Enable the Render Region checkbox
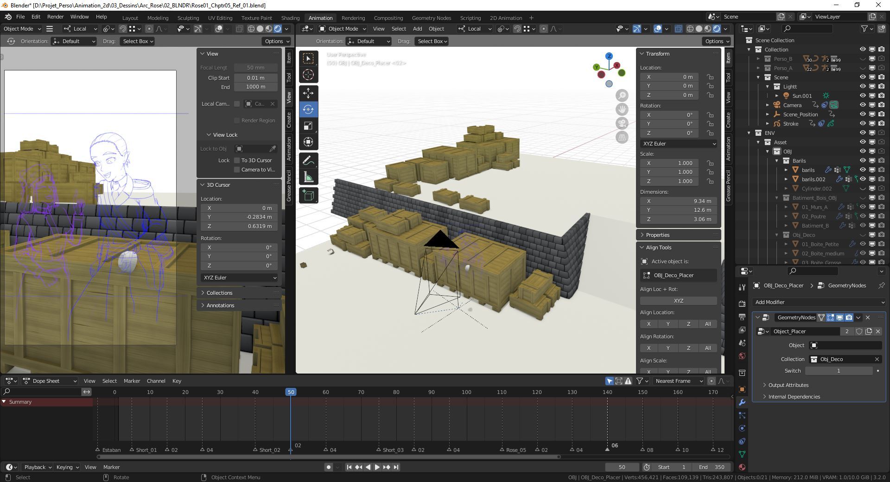The image size is (890, 482). (x=237, y=120)
